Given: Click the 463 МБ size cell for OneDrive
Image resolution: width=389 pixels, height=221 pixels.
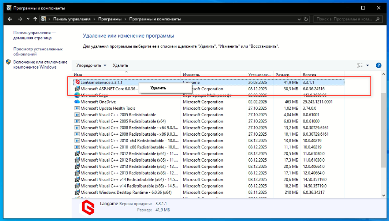Looking at the screenshot, I should tap(291, 102).
